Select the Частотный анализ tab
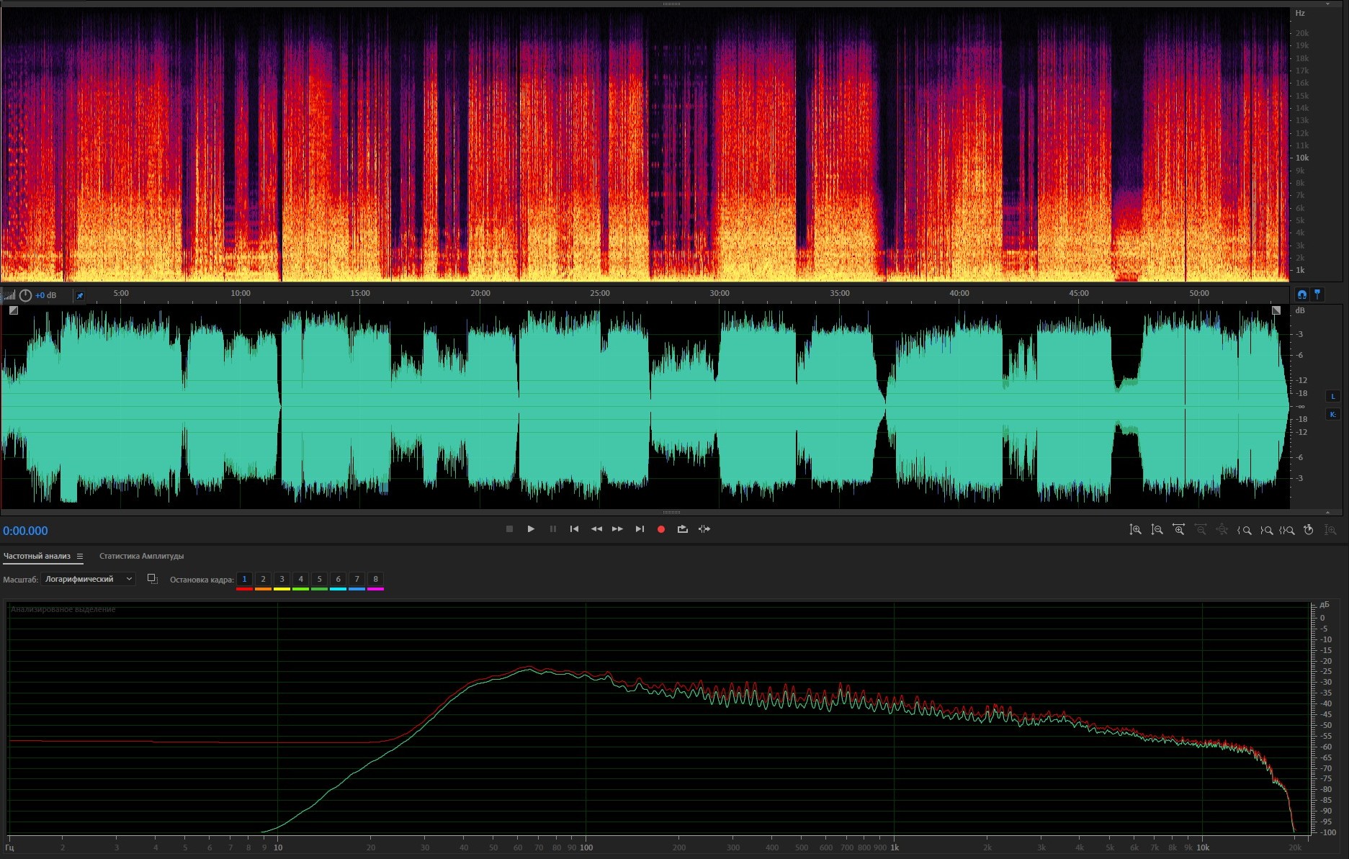1349x859 pixels. (x=37, y=556)
